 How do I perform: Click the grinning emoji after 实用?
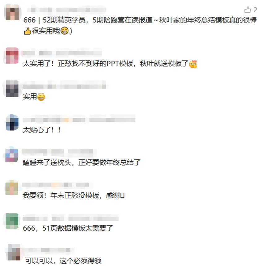(41, 97)
